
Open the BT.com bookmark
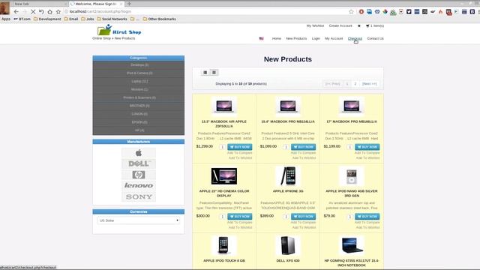(22, 19)
